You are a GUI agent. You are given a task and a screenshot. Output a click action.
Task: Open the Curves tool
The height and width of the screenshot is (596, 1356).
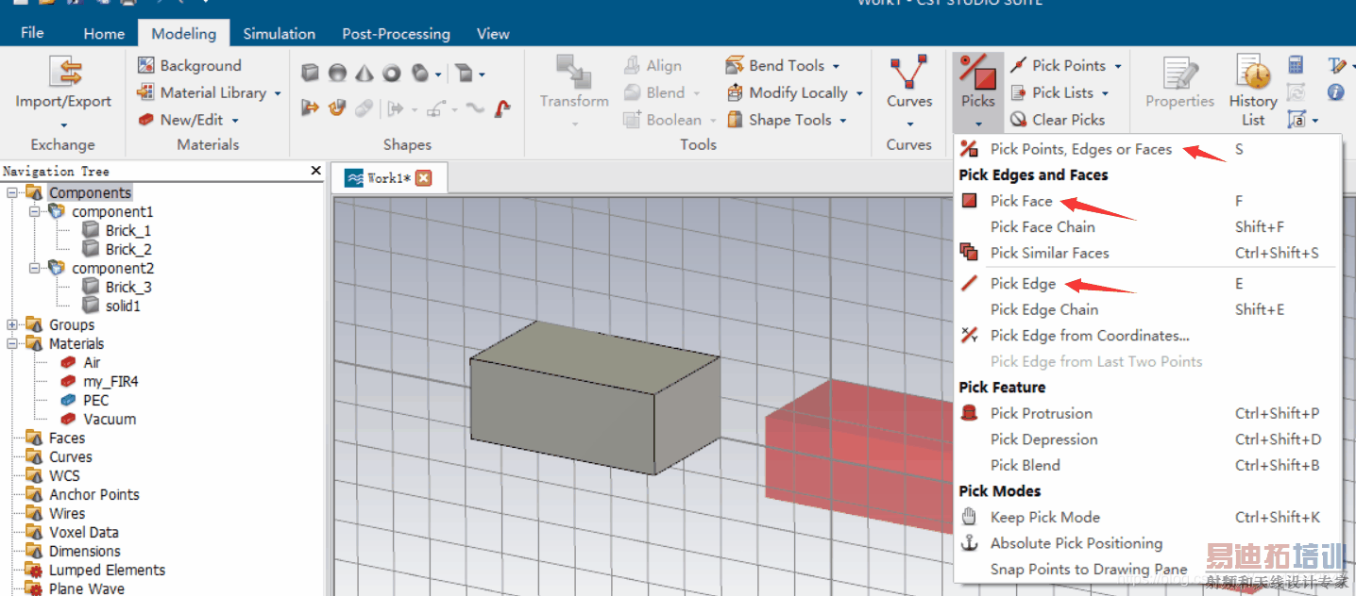pyautogui.click(x=909, y=91)
